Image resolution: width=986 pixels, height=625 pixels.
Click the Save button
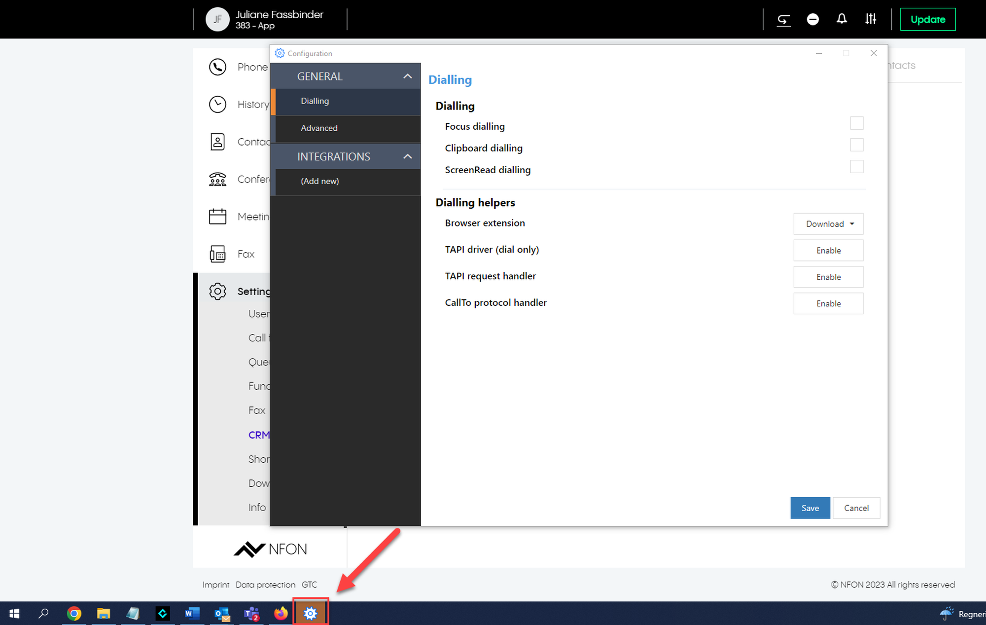(810, 508)
